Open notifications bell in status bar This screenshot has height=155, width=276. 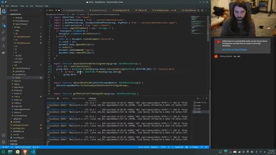206,147
